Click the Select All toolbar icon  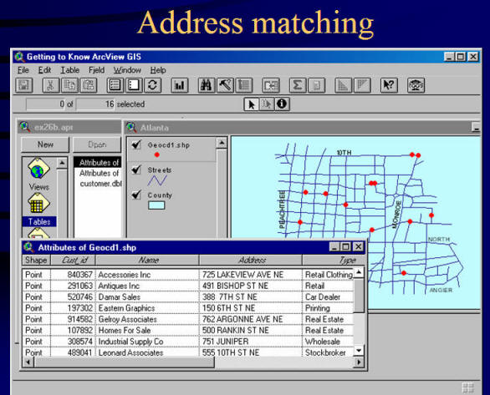[115, 85]
